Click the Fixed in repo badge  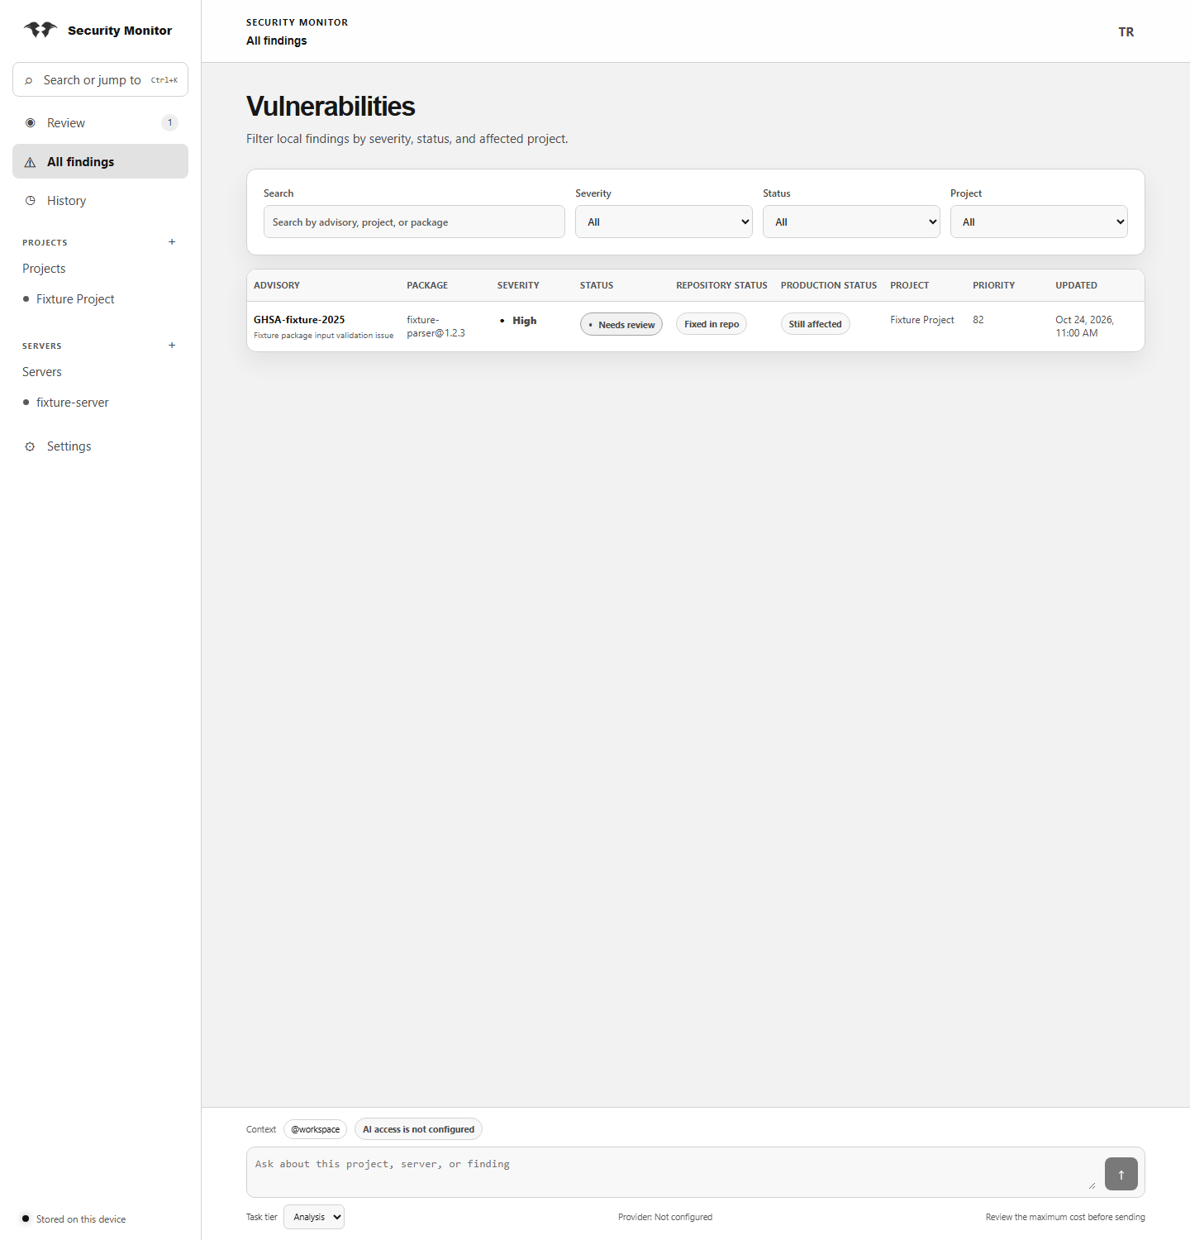tap(712, 324)
